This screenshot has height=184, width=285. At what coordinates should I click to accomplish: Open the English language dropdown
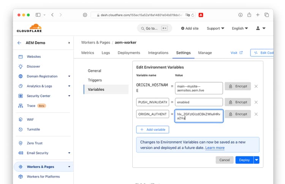pos(240,29)
